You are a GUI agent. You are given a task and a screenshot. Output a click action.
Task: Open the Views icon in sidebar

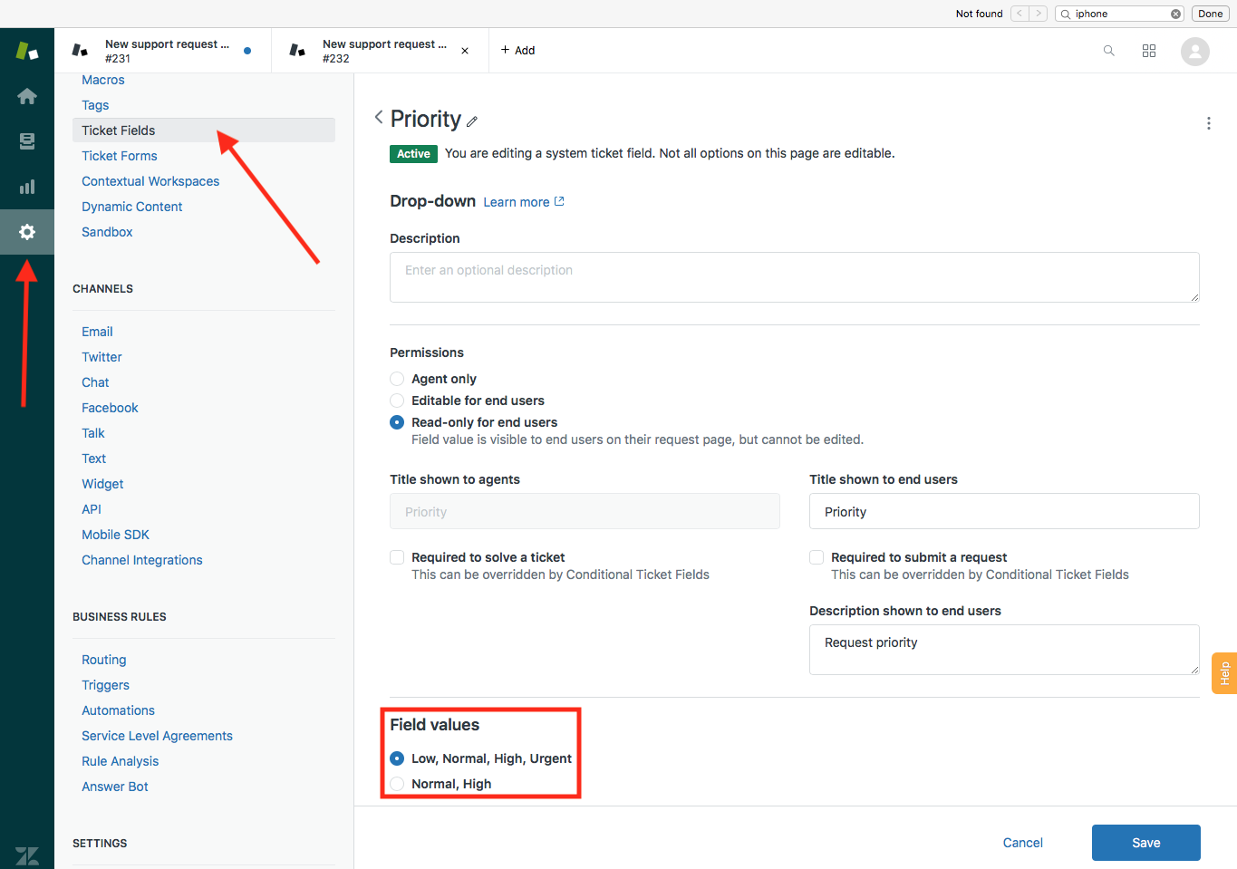(x=27, y=141)
